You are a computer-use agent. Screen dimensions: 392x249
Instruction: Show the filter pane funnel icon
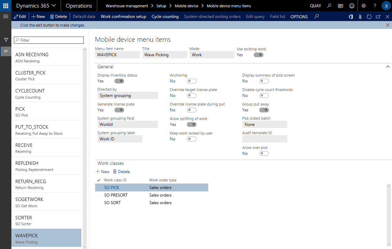click(6, 40)
